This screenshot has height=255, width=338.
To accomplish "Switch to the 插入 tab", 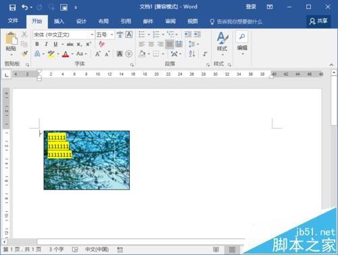I will coord(59,22).
